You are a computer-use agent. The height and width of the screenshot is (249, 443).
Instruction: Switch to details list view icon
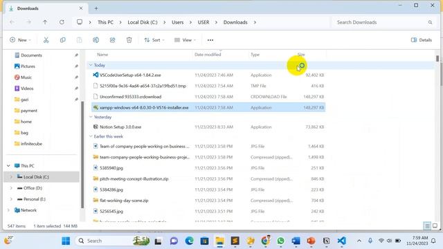(427, 225)
